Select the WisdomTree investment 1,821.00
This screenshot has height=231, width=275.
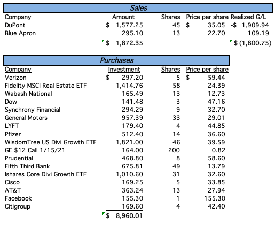coord(129,142)
